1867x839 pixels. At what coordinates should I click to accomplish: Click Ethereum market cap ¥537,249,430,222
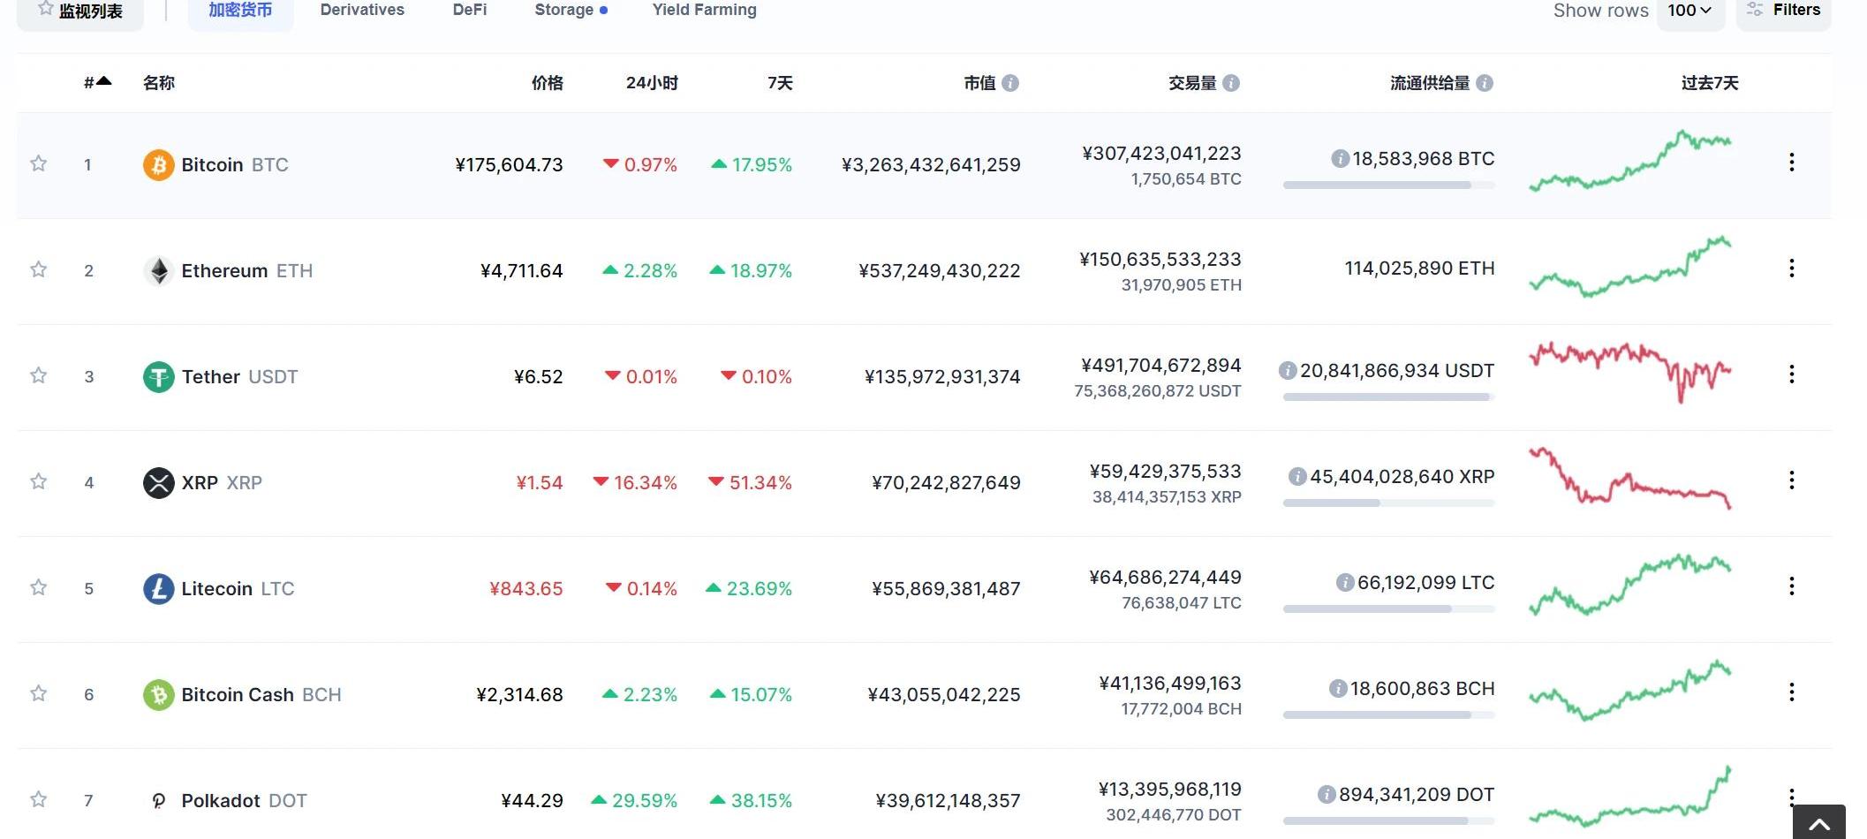point(940,271)
